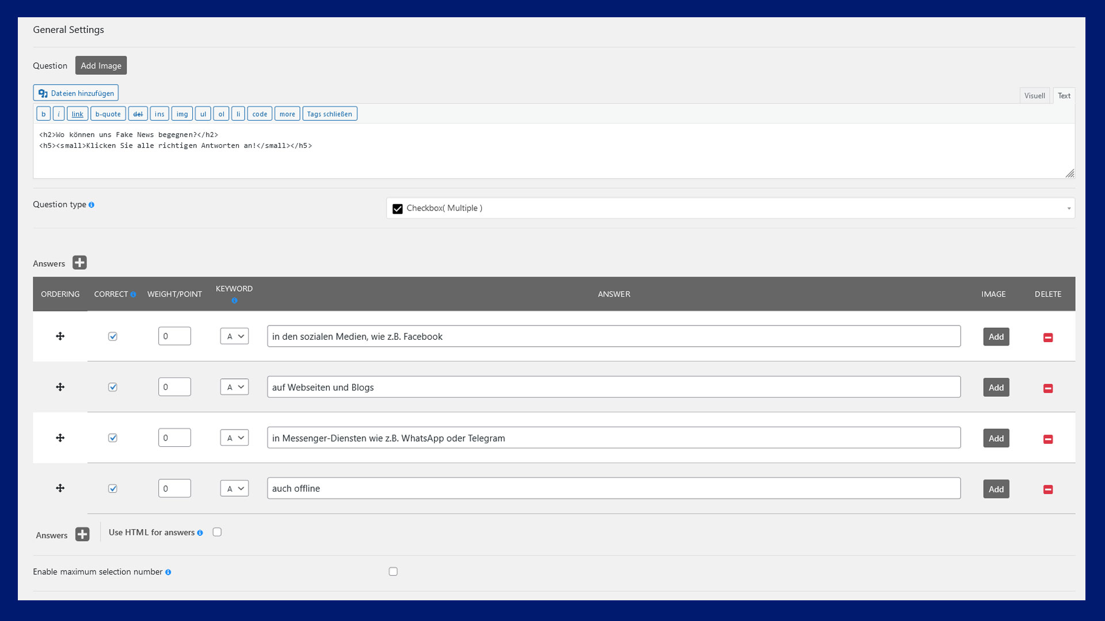
Task: Click the info icon beside CORRECT column header
Action: click(133, 294)
